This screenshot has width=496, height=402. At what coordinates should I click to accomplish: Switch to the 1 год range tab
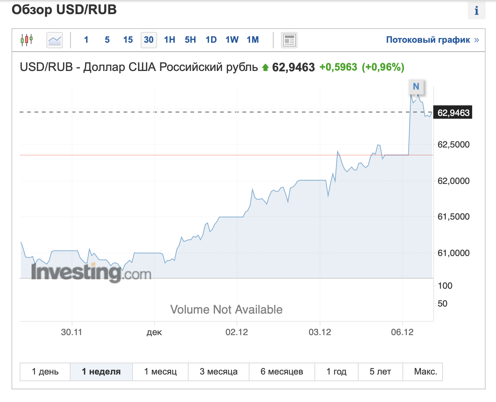[336, 372]
